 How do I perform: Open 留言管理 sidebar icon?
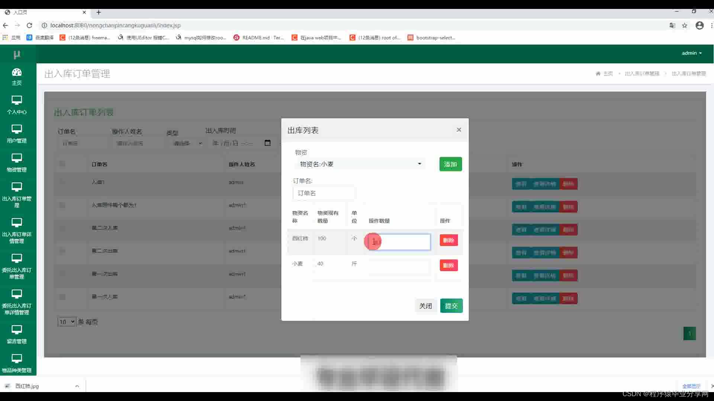(17, 330)
